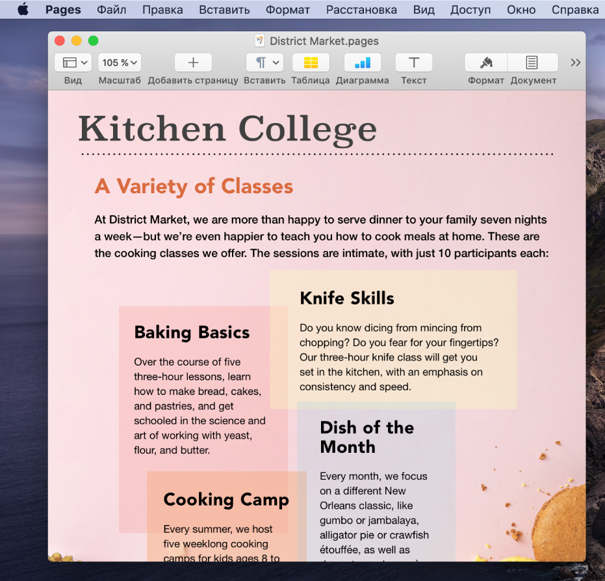Click the Cooking Camp body text
The image size is (605, 581).
point(221,543)
